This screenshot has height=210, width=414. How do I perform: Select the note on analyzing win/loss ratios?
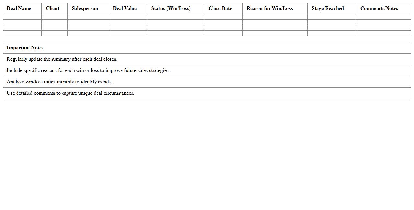point(59,82)
